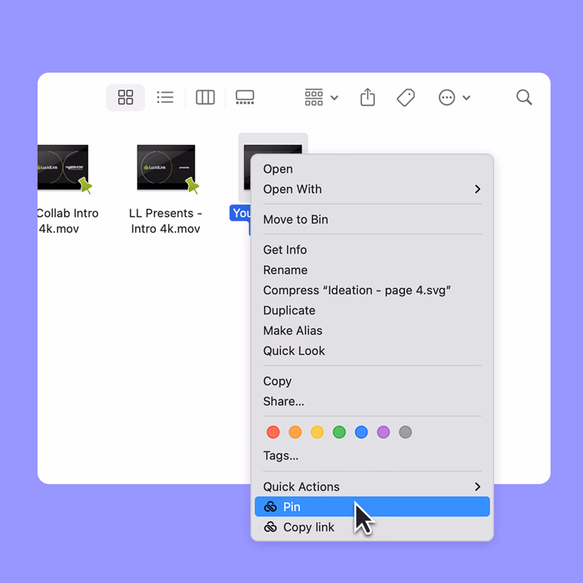Click Compress "Ideation - page 4.svg"
The image size is (583, 583).
tap(357, 290)
